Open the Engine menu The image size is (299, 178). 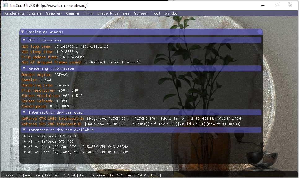point(35,13)
